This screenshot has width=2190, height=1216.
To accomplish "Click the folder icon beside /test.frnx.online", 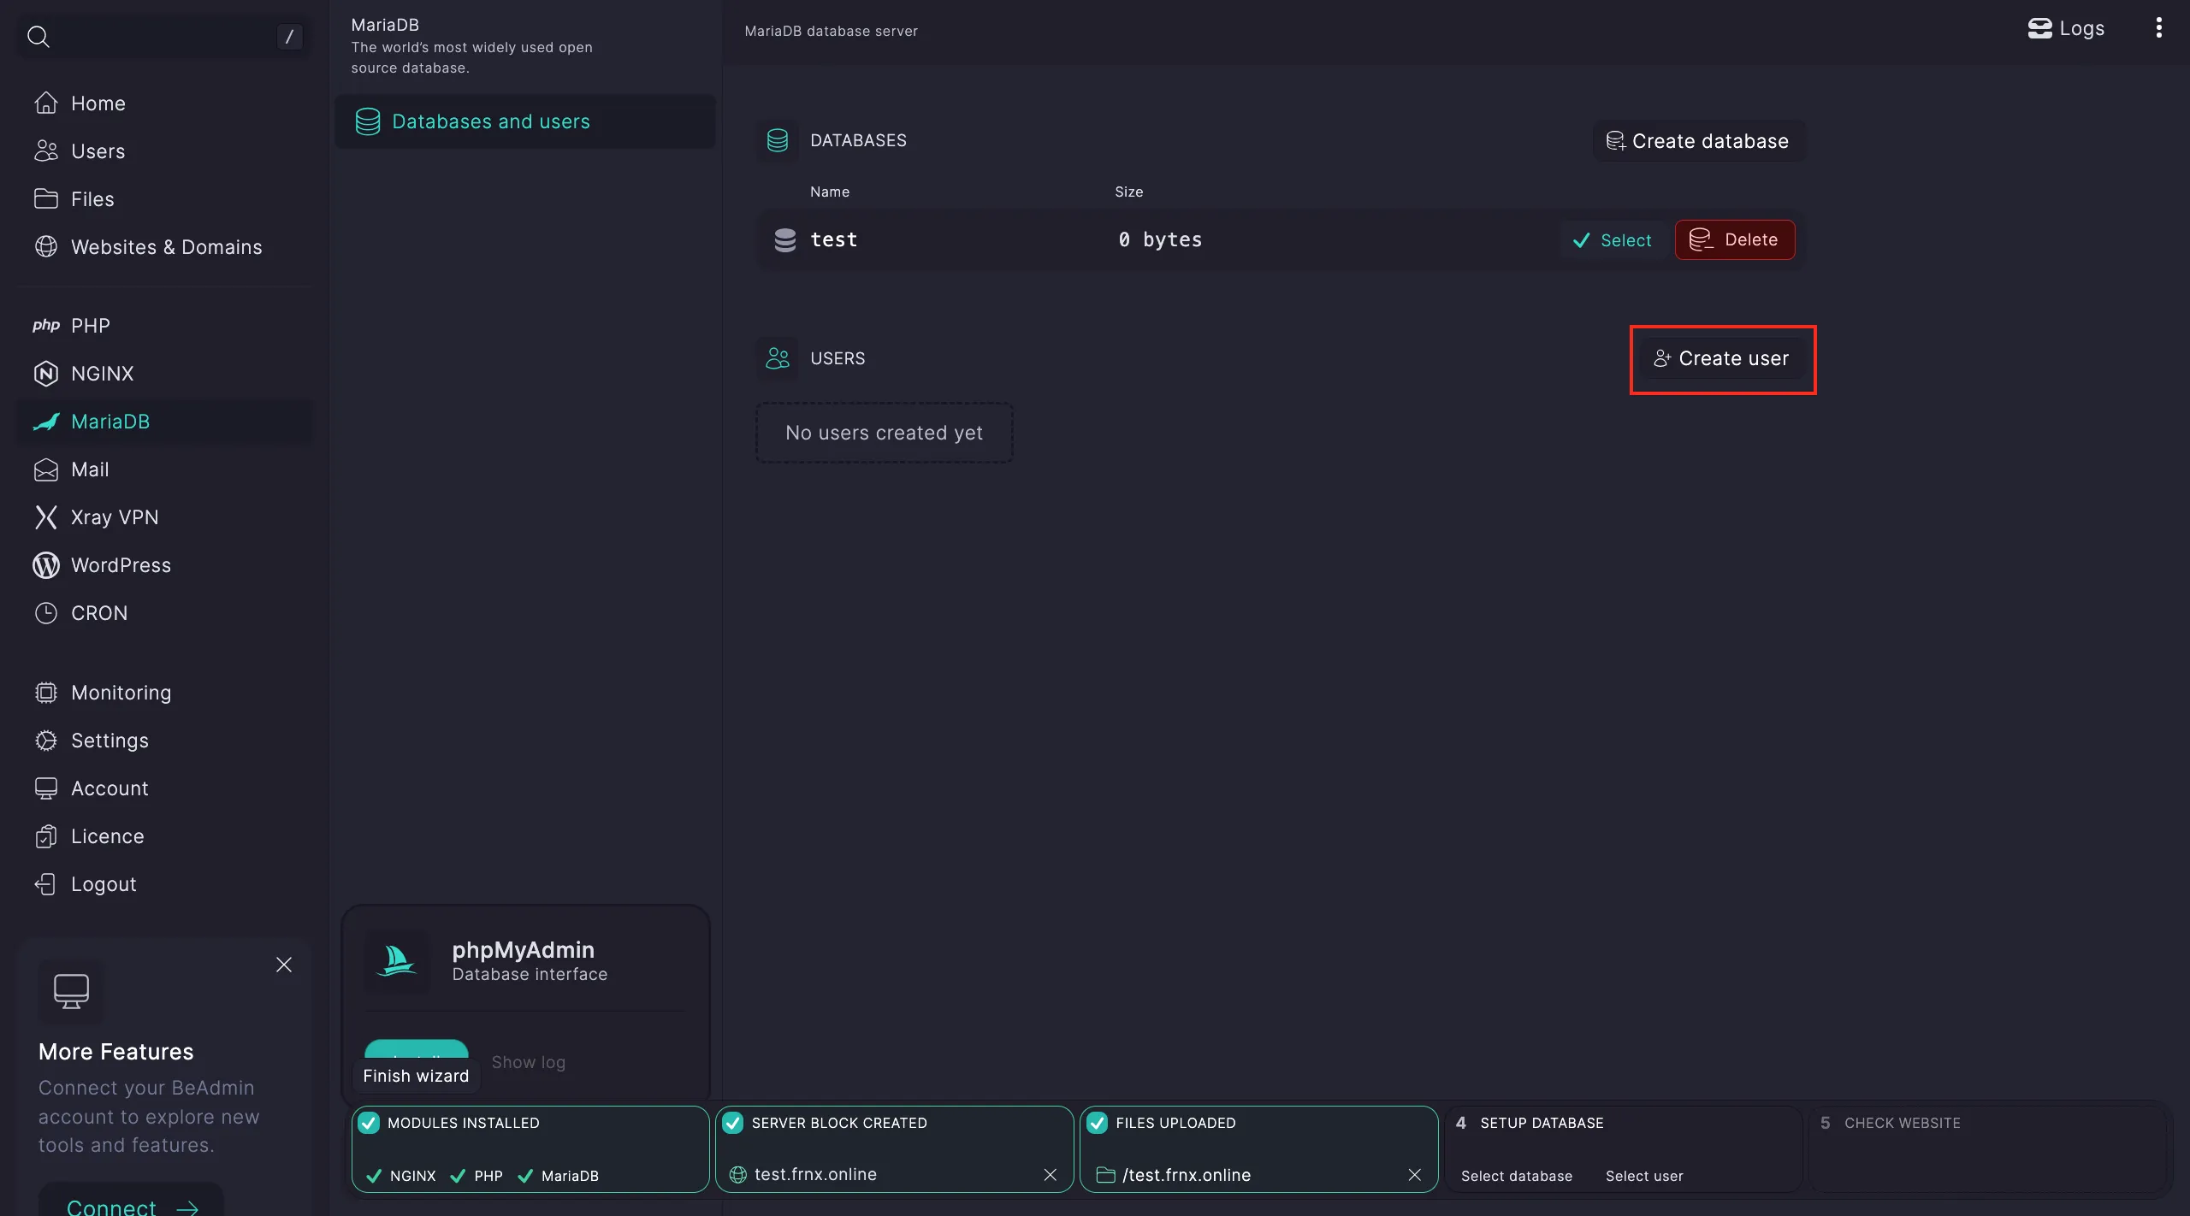I will coord(1105,1175).
